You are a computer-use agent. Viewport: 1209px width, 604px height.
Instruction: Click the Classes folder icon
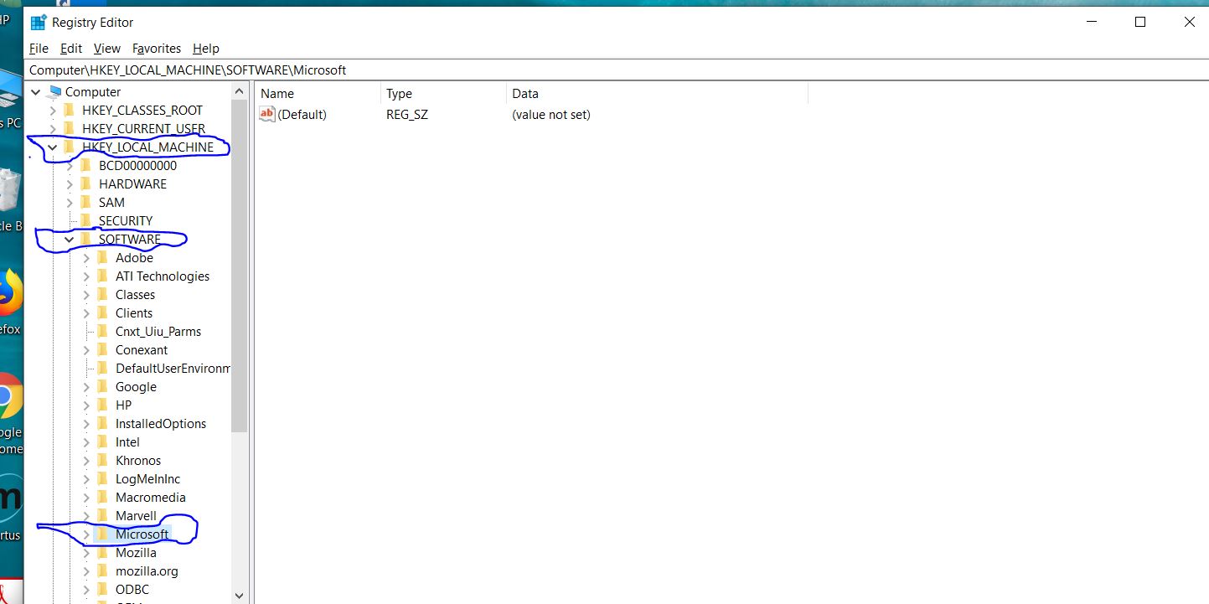[102, 295]
